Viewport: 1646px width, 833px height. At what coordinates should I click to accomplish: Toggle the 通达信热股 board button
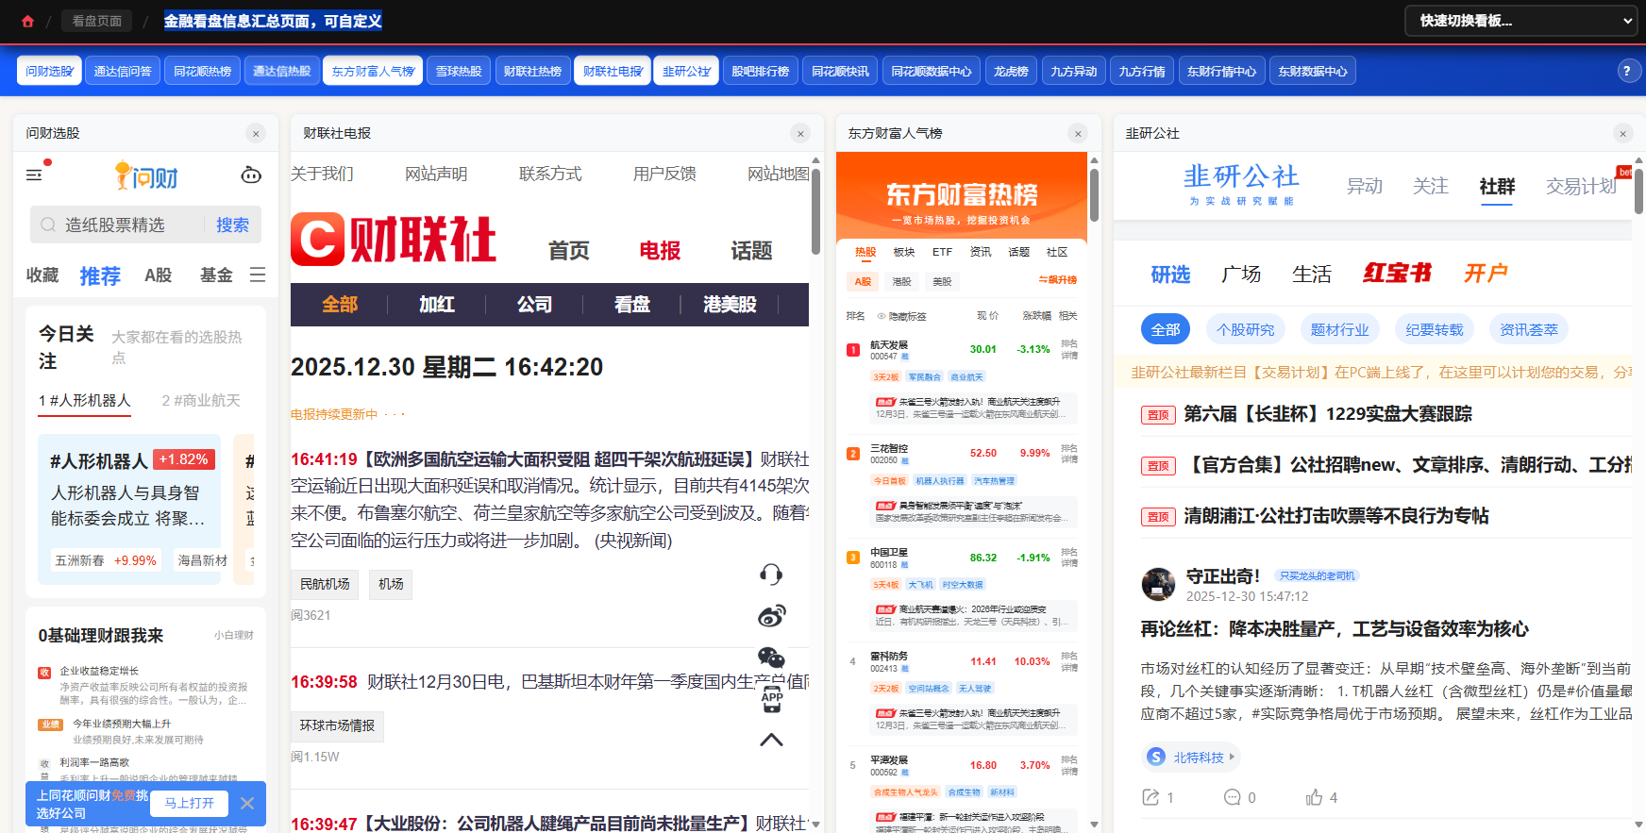(x=281, y=71)
